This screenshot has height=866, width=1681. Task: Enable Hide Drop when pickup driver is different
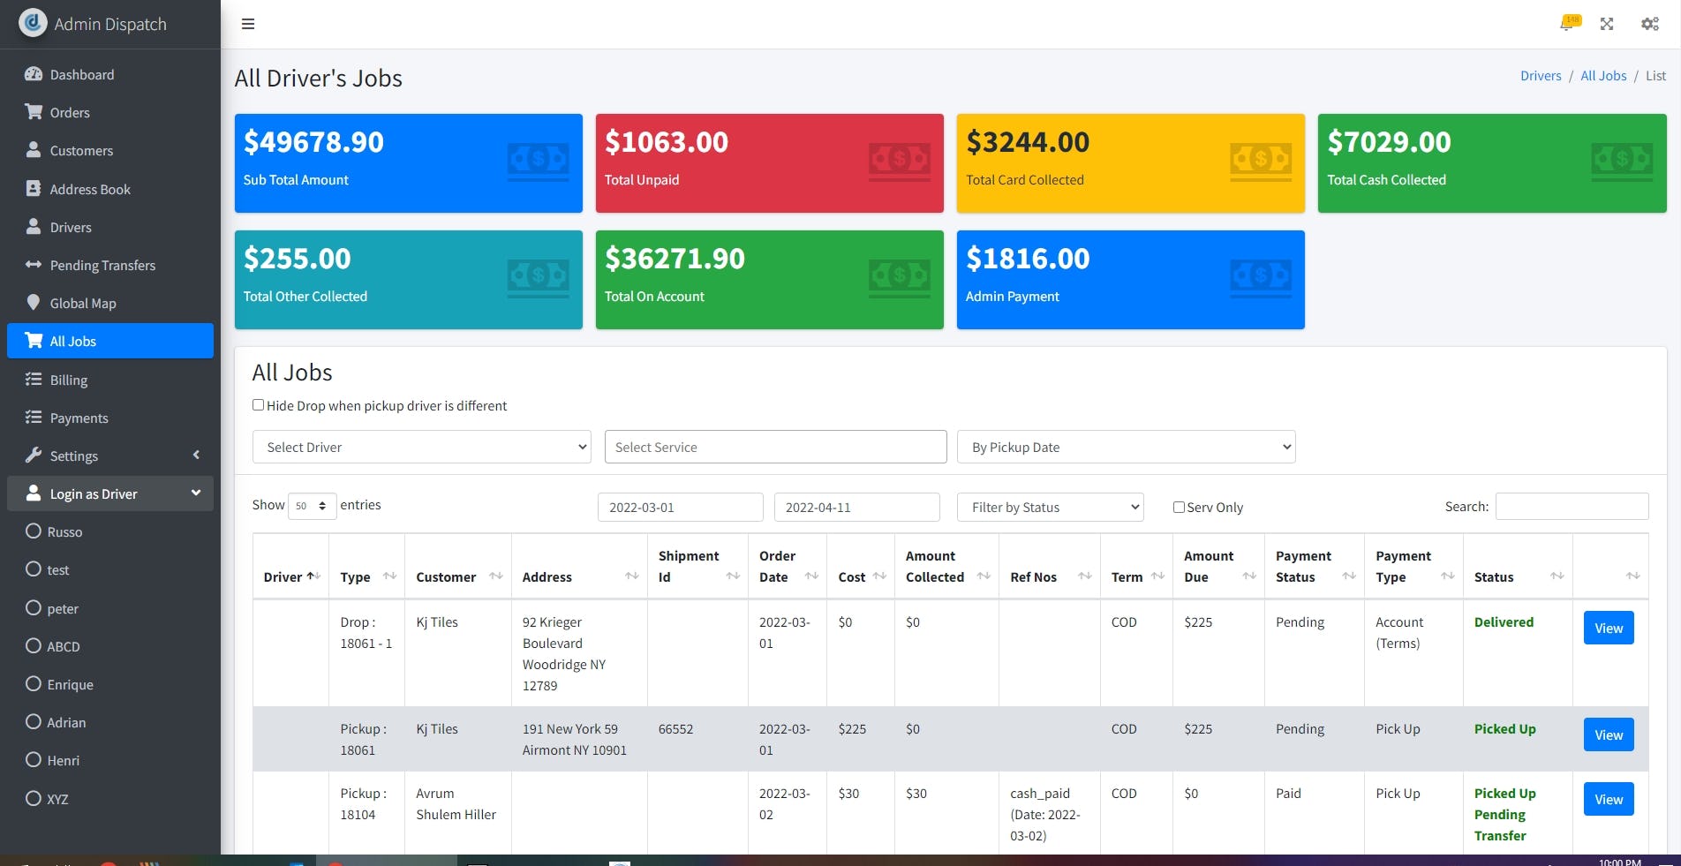pyautogui.click(x=258, y=404)
